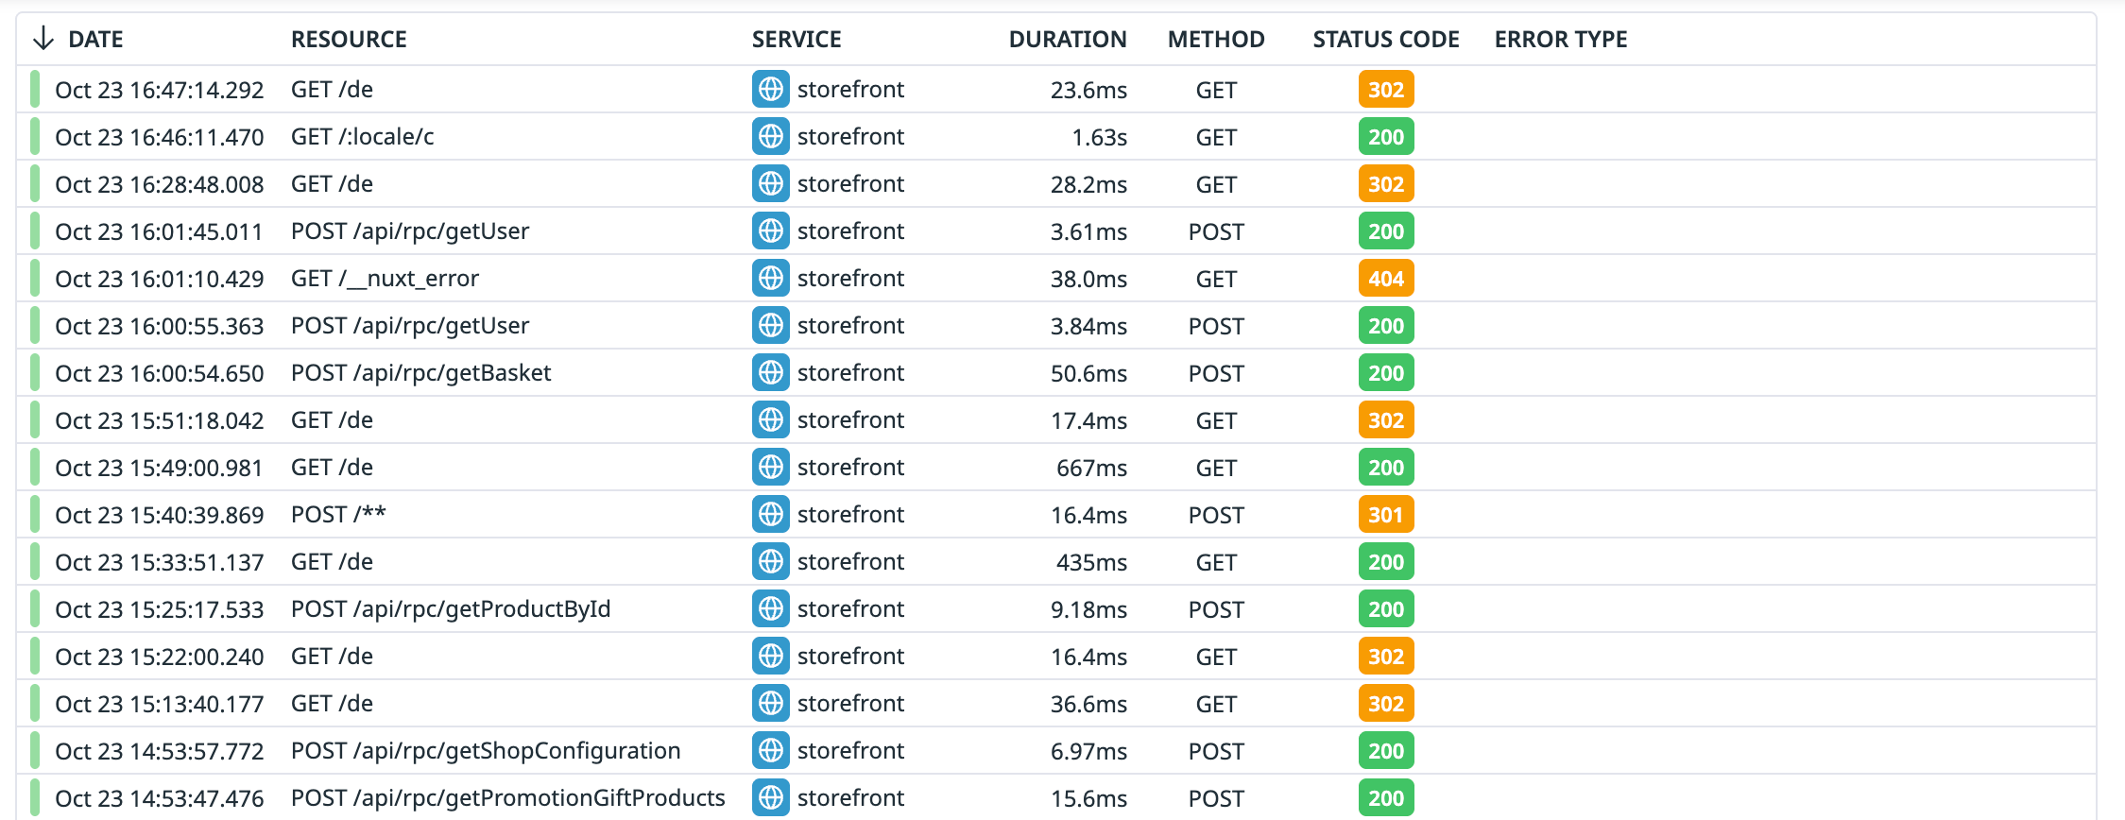Open the POST /api/rpc/getShopConfiguration resource

pos(486,751)
